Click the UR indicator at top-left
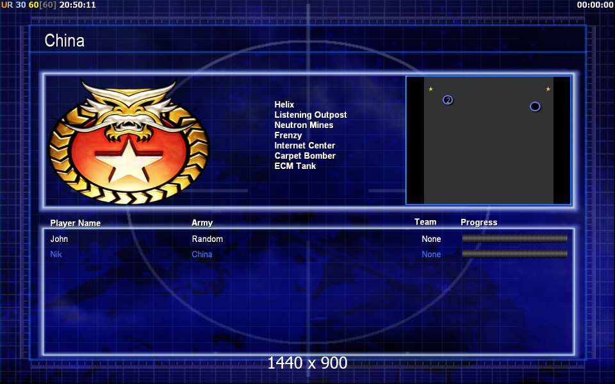This screenshot has width=615, height=384. (7, 5)
